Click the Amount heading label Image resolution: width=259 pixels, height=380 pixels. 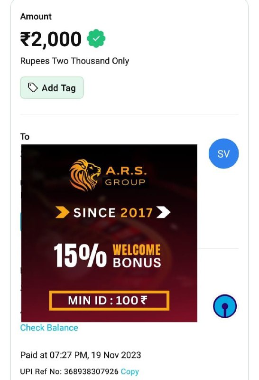pos(36,17)
